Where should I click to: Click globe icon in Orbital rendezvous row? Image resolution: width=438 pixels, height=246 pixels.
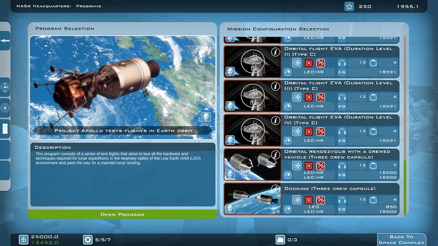coord(288,175)
